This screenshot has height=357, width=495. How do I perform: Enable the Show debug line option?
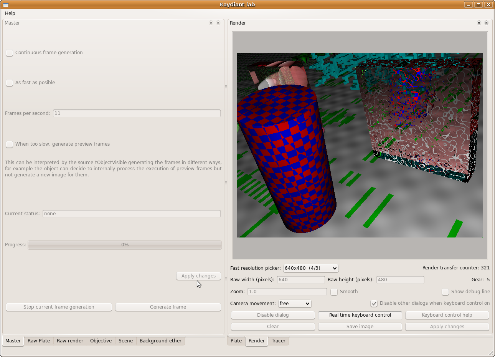click(445, 292)
